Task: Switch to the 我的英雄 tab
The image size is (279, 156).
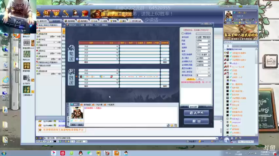Action: (x=70, y=21)
